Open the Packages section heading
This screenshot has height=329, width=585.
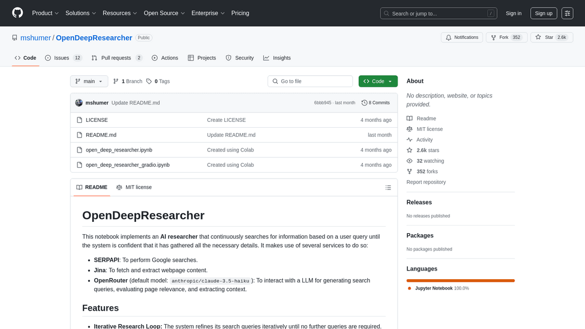pyautogui.click(x=420, y=235)
